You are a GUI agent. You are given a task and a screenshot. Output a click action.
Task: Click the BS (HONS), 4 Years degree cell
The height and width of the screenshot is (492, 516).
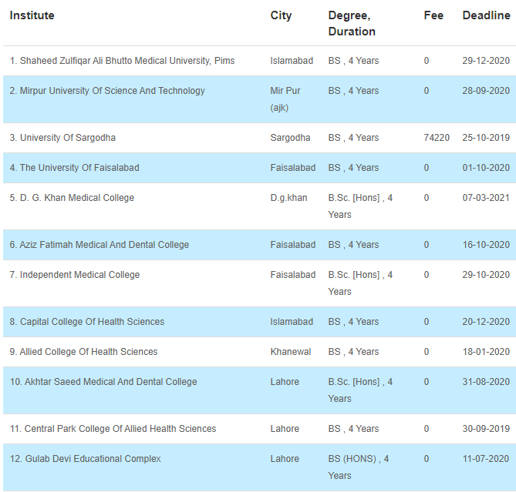point(359,467)
